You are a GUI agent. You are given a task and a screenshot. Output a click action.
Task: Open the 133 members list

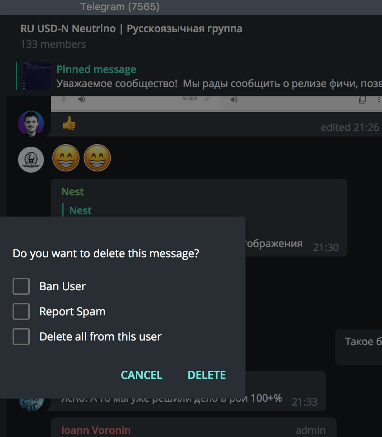[x=53, y=44]
